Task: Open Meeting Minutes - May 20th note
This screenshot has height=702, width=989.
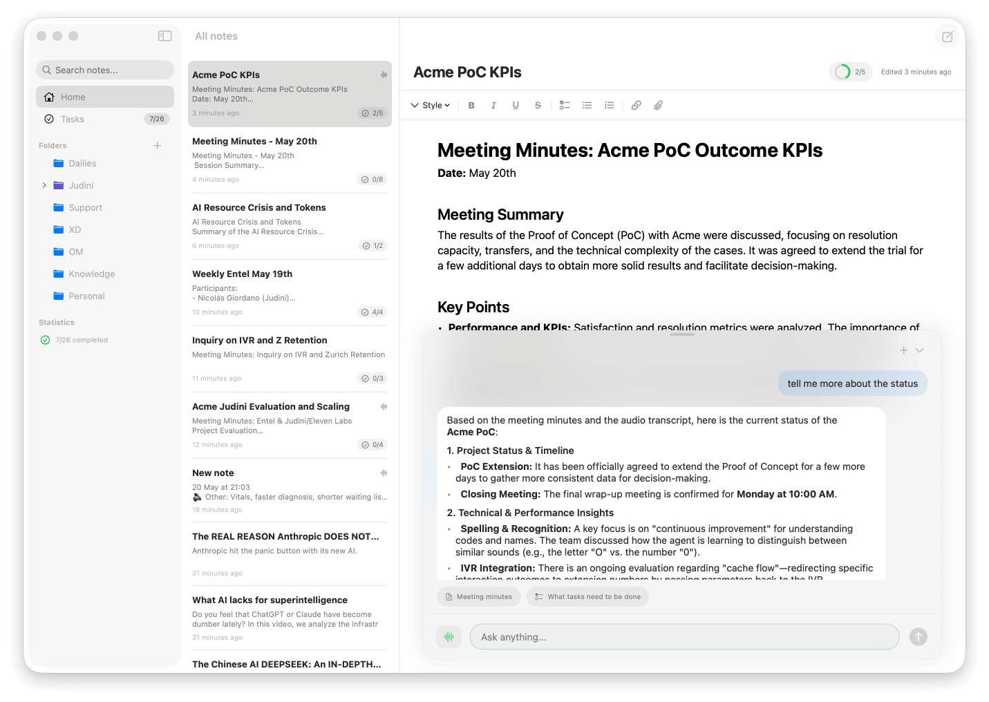Action: pos(290,160)
